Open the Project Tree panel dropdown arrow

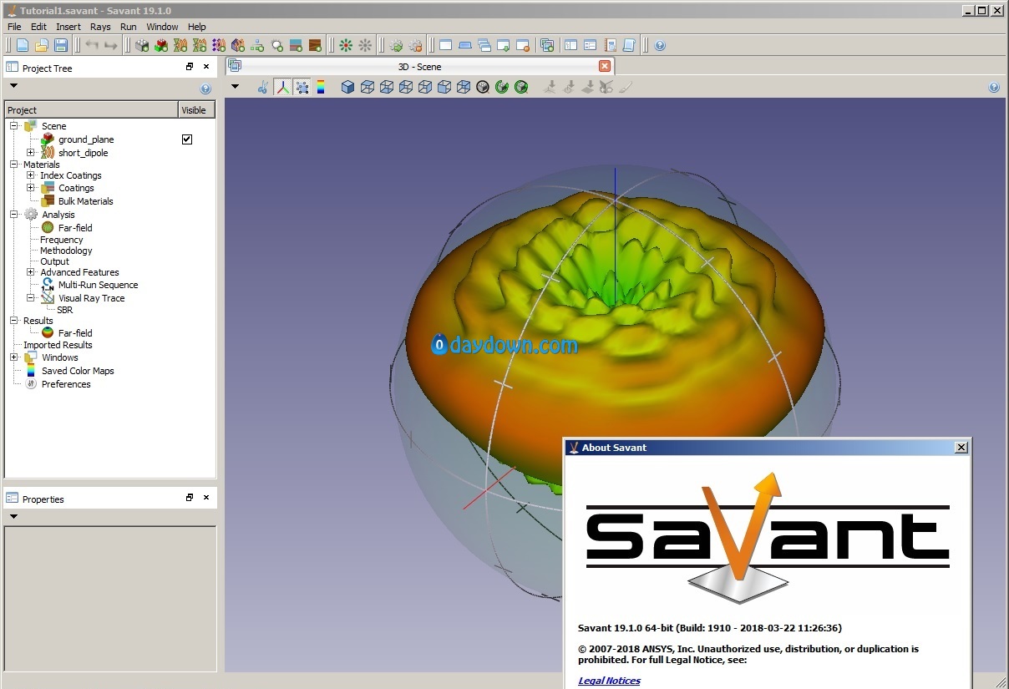click(x=13, y=86)
